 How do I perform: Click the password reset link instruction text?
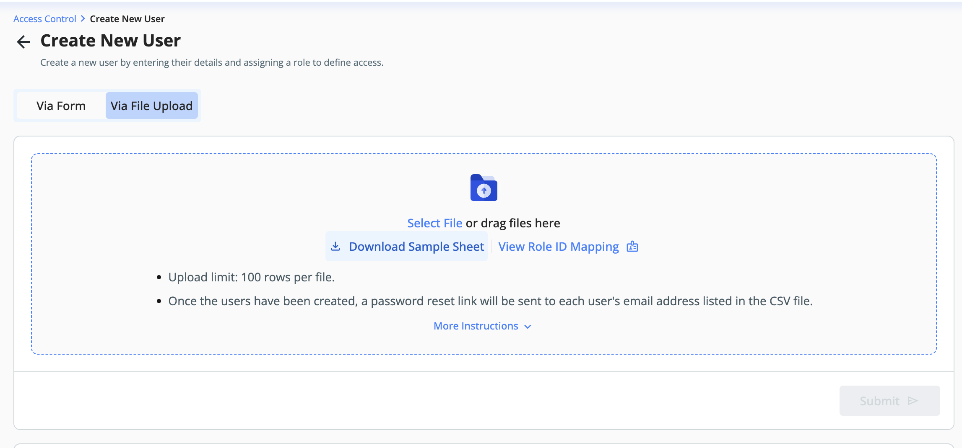(490, 301)
